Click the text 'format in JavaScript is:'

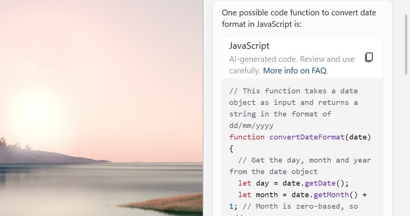click(x=262, y=24)
